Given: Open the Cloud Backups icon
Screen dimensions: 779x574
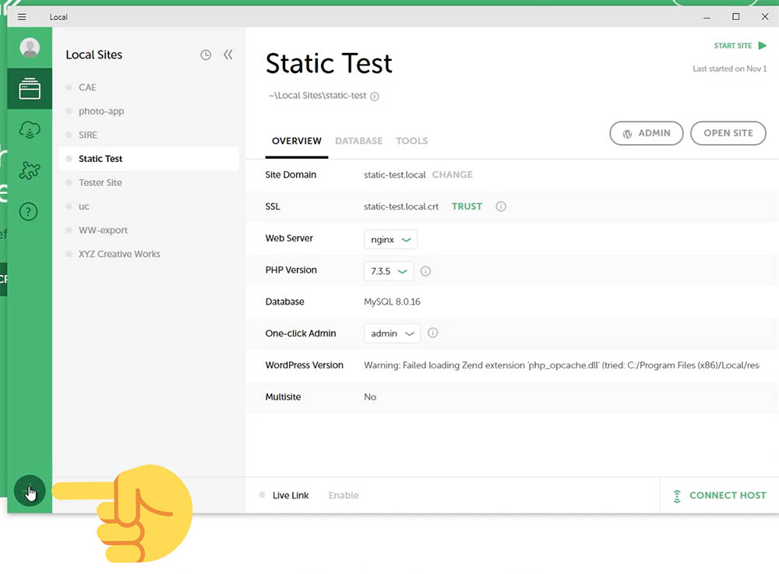Looking at the screenshot, I should tap(30, 130).
